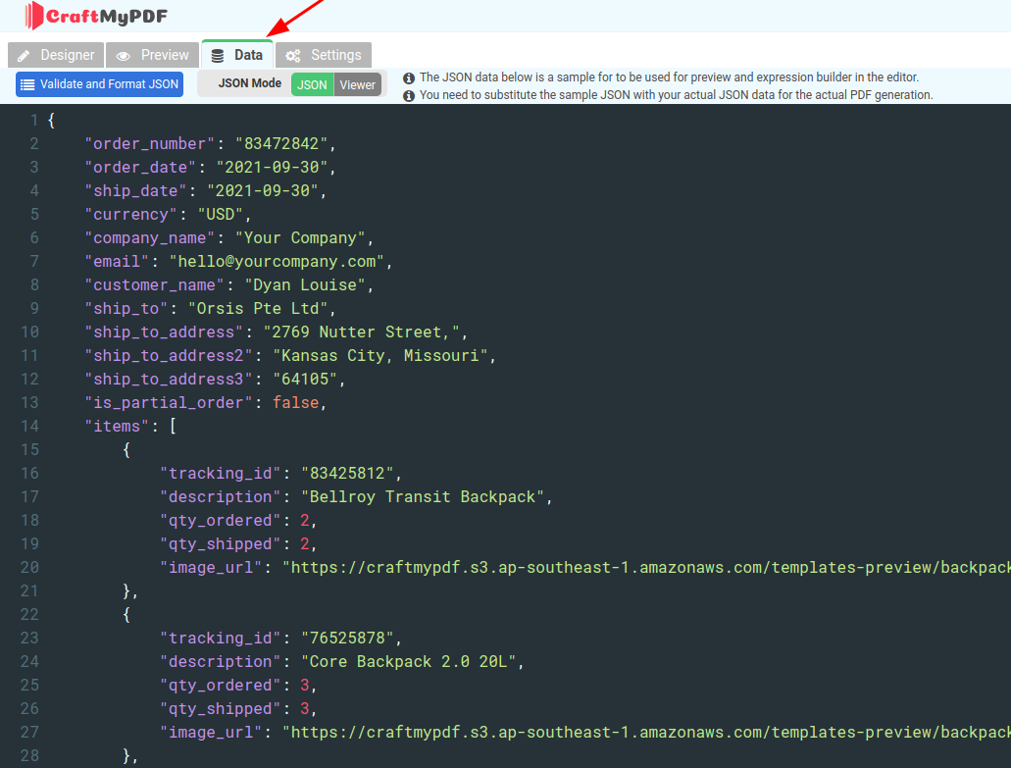Click the gears icon on Settings tab
Viewport: 1011px width, 768px height.
pyautogui.click(x=292, y=56)
